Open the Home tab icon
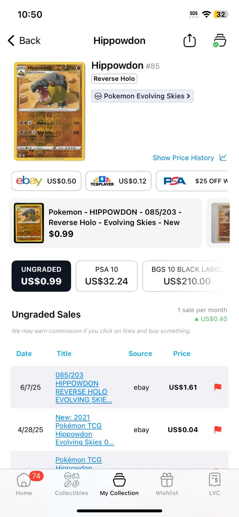 pyautogui.click(x=24, y=480)
